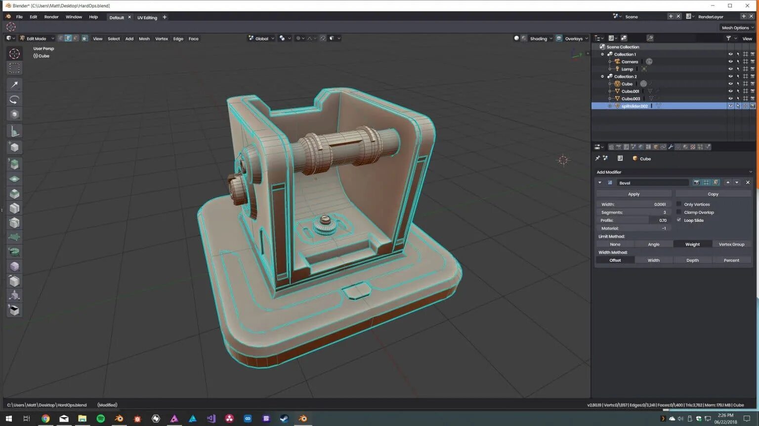Select the Measure ruler tool
Image resolution: width=759 pixels, height=426 pixels.
tap(14, 131)
